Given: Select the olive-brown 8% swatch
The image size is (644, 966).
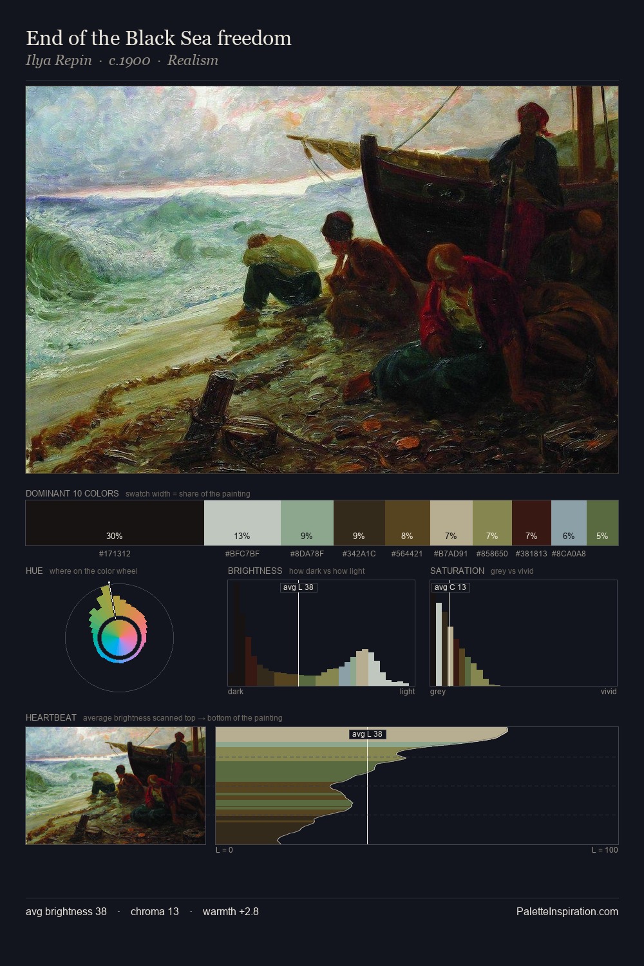Looking at the screenshot, I should 408,523.
